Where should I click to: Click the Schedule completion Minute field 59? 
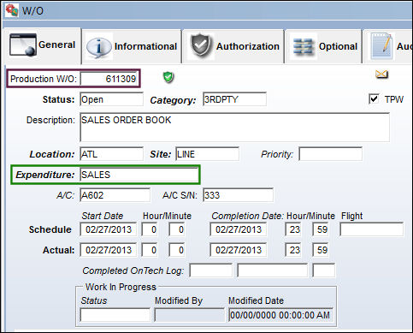click(321, 229)
